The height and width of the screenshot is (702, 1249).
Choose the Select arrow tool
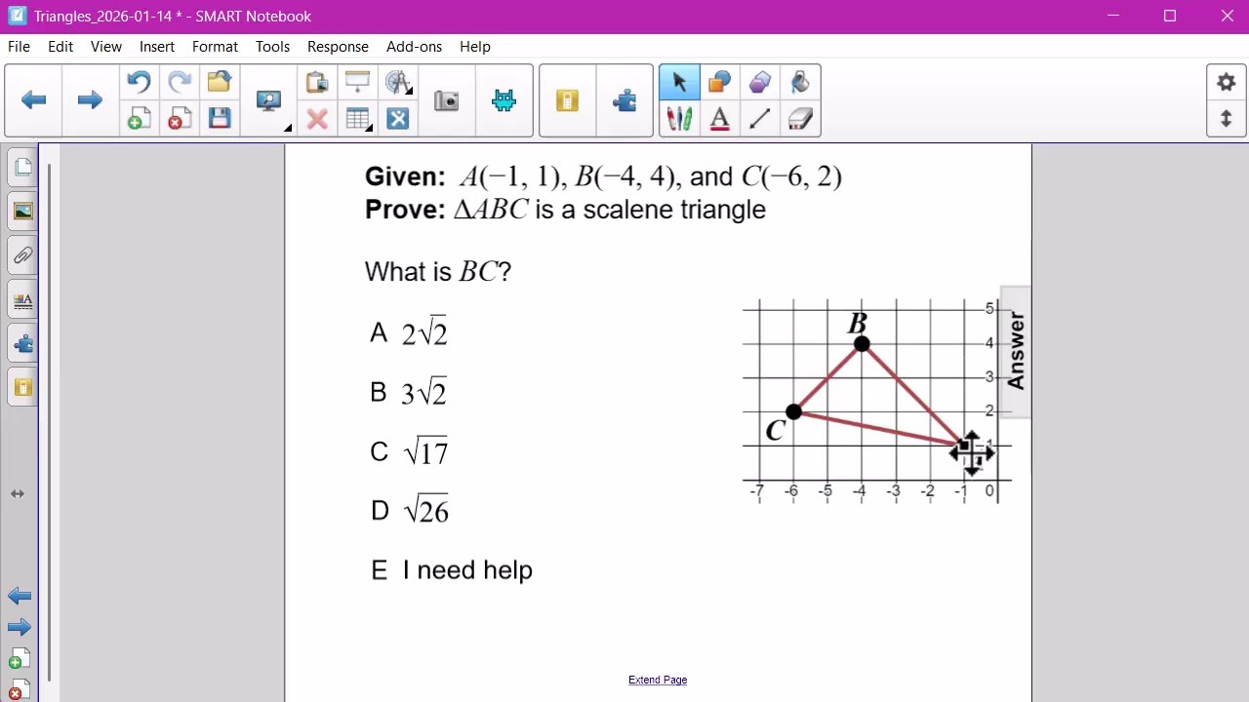[679, 82]
